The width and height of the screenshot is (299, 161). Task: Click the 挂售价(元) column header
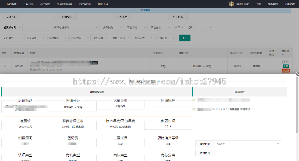[236, 53]
